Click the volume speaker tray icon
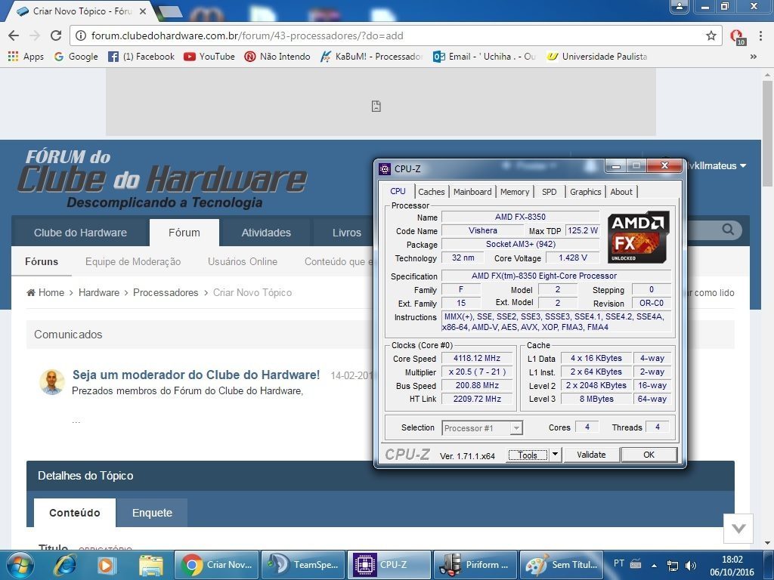The height and width of the screenshot is (580, 774). [x=691, y=565]
